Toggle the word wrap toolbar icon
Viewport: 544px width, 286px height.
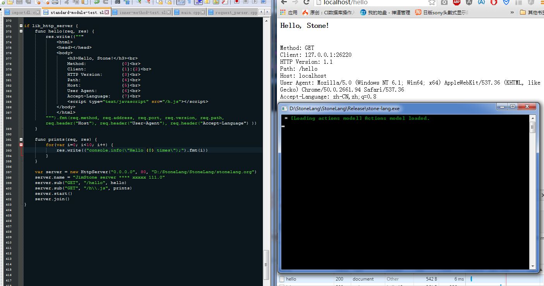(180, 2)
